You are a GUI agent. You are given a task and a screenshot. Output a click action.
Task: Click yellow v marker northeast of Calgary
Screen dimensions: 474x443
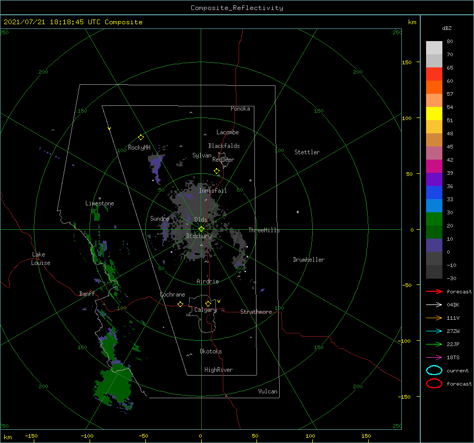point(219,301)
